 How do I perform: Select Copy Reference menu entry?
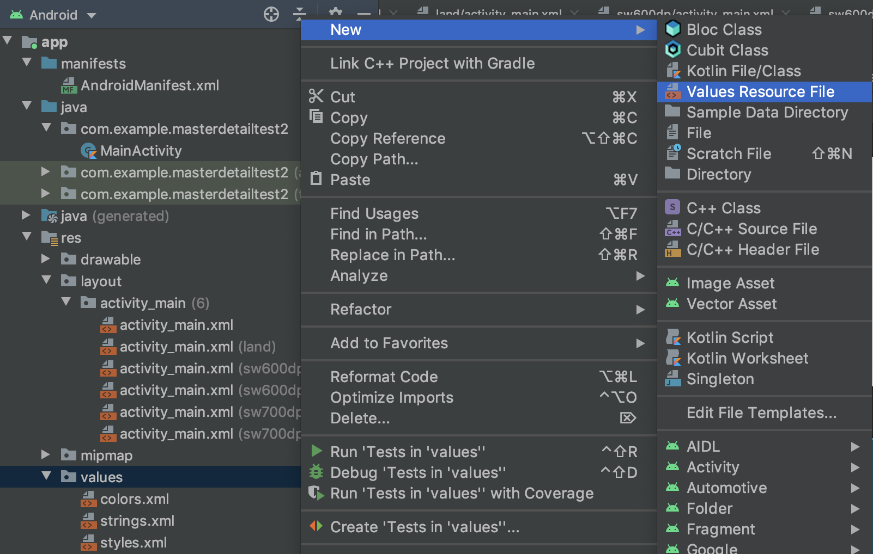coord(478,138)
